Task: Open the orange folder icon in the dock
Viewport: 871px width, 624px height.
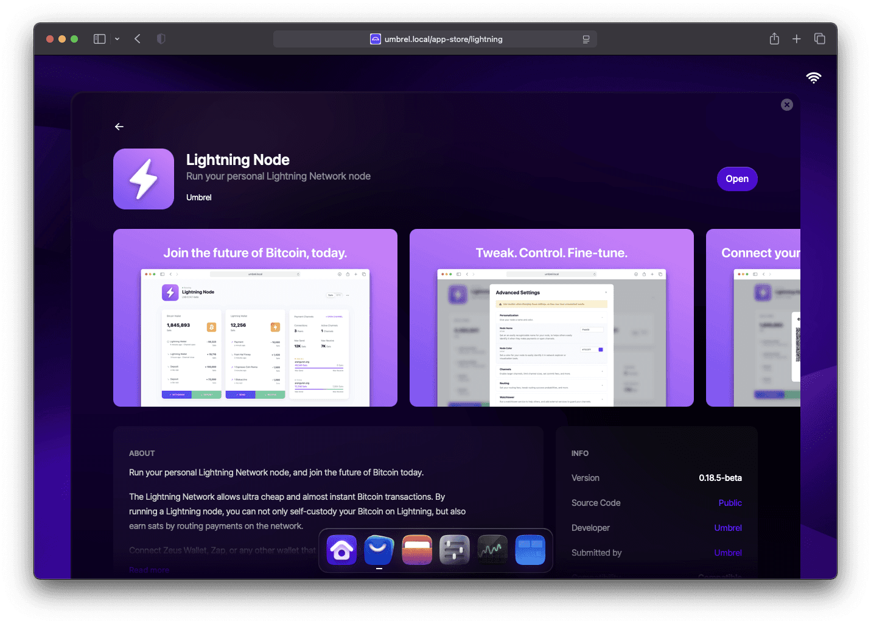Action: (417, 550)
